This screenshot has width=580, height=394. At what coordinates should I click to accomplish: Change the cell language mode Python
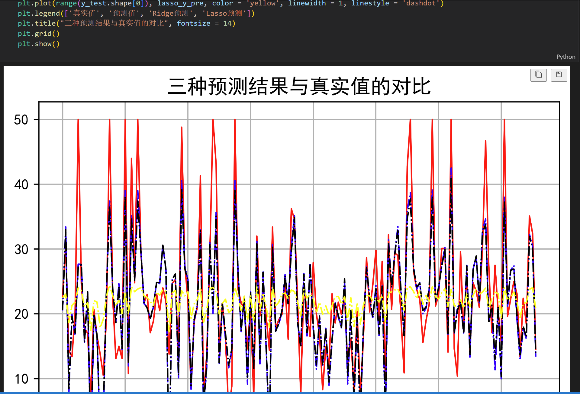pyautogui.click(x=565, y=57)
